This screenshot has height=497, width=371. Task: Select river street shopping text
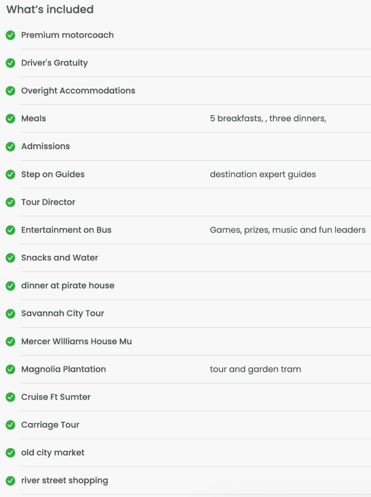[65, 480]
